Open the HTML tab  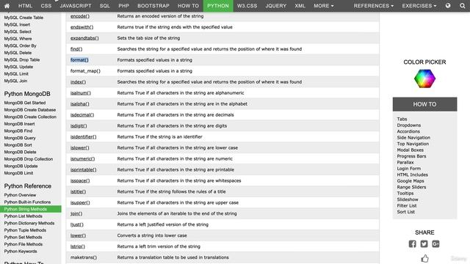click(25, 6)
